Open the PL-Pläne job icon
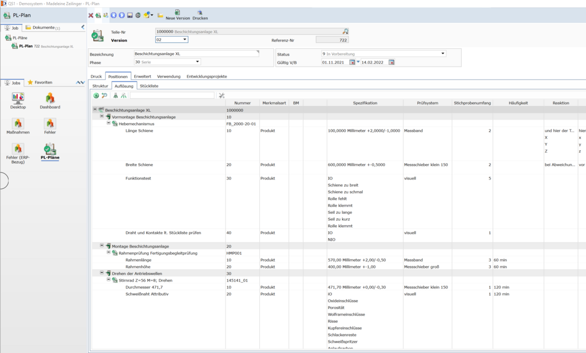 (x=50, y=152)
